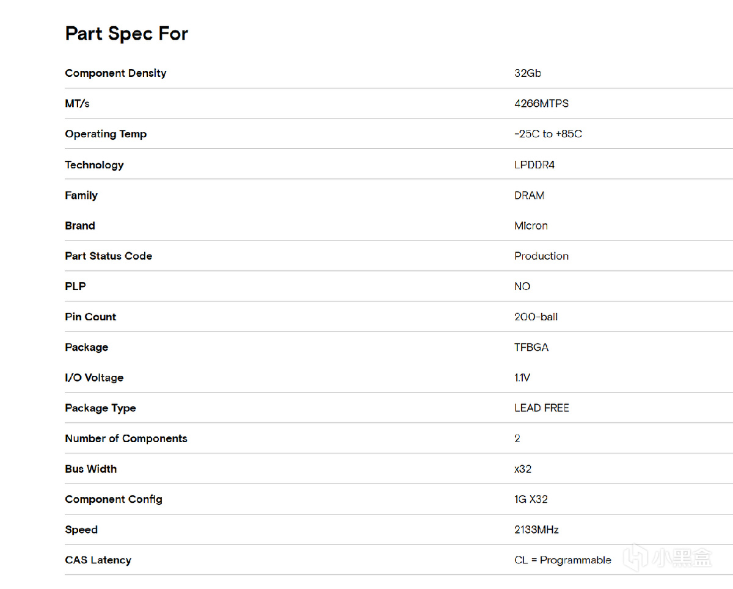Click the 4266MTPS transfer rate value
Screen dimensions: 733x589
pos(541,104)
